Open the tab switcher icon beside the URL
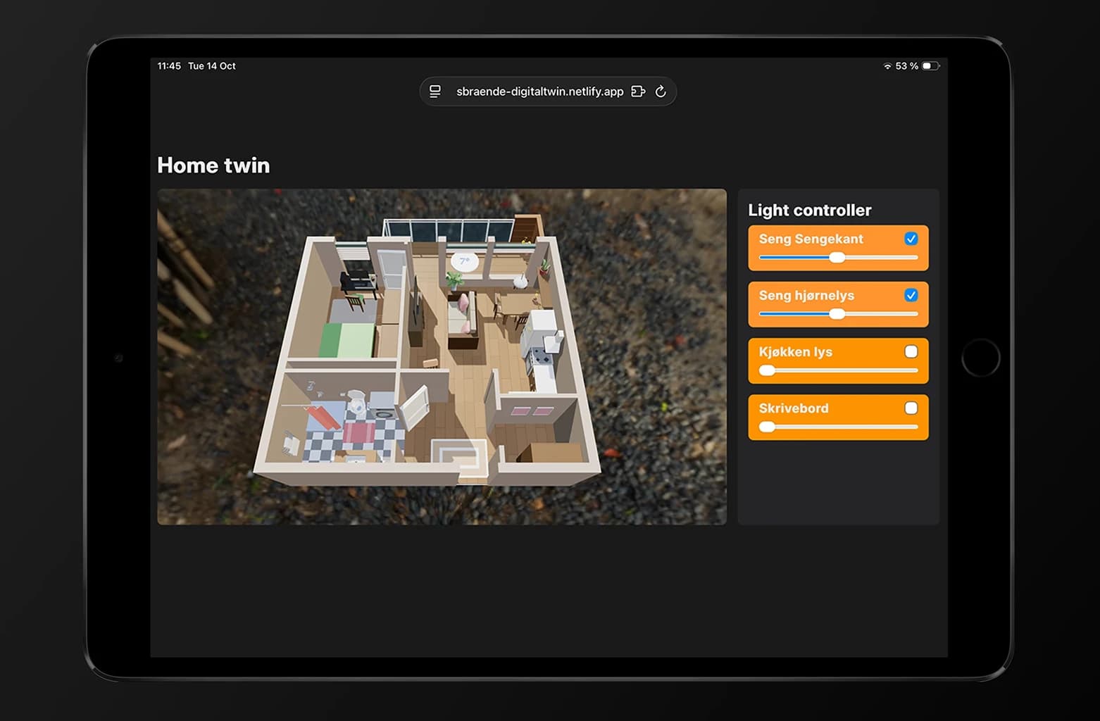The image size is (1100, 721). (x=637, y=92)
